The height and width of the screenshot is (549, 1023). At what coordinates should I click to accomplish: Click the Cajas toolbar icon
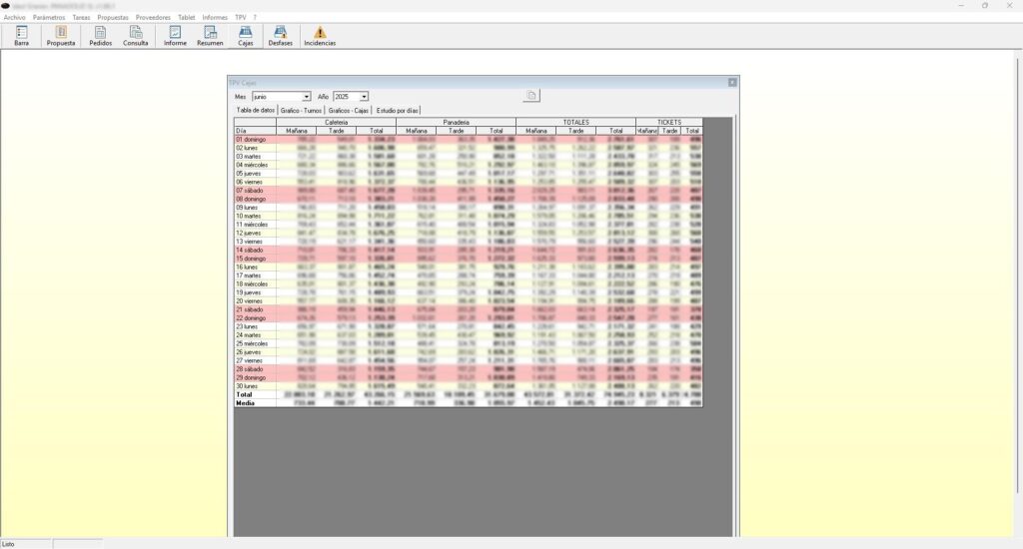pyautogui.click(x=245, y=36)
